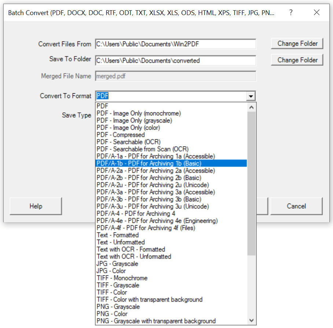This screenshot has width=333, height=328.
Task: Pick PDF/A-4 - PDF for Archiving 4
Action: (171, 213)
